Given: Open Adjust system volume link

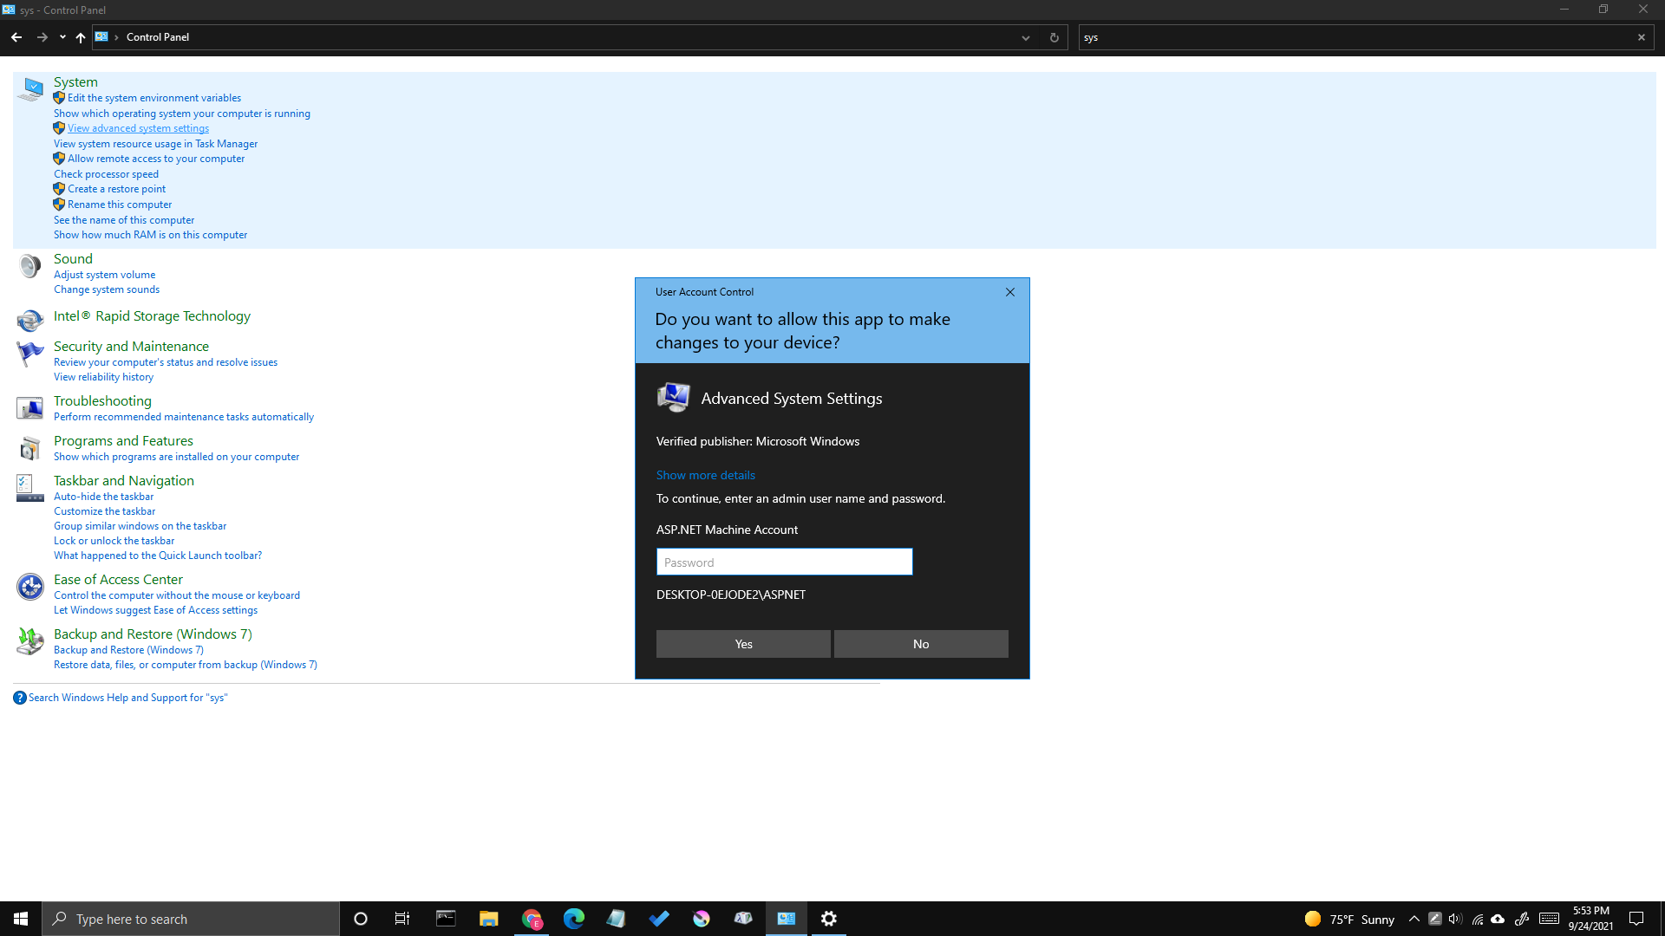Looking at the screenshot, I should [104, 275].
